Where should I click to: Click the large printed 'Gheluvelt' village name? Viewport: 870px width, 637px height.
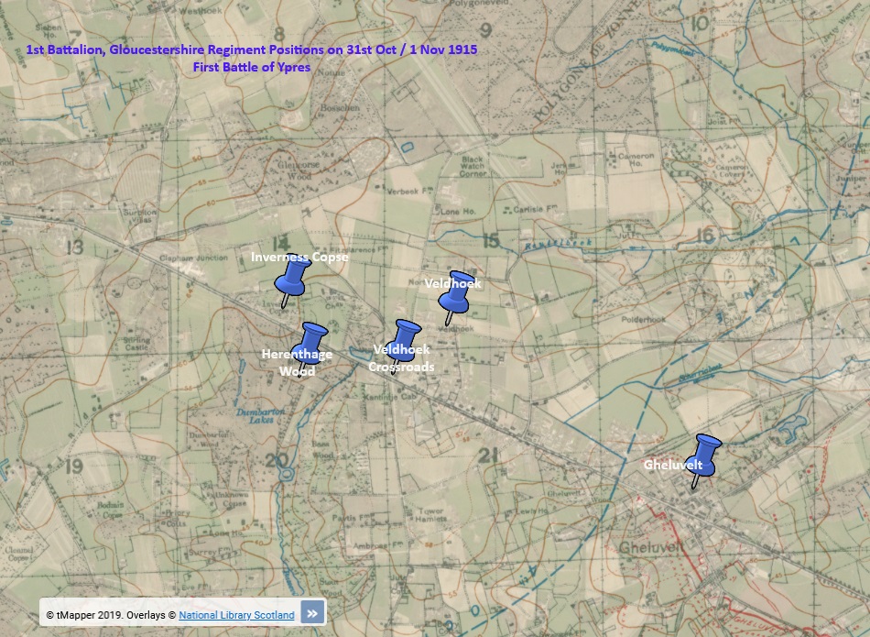pos(651,547)
